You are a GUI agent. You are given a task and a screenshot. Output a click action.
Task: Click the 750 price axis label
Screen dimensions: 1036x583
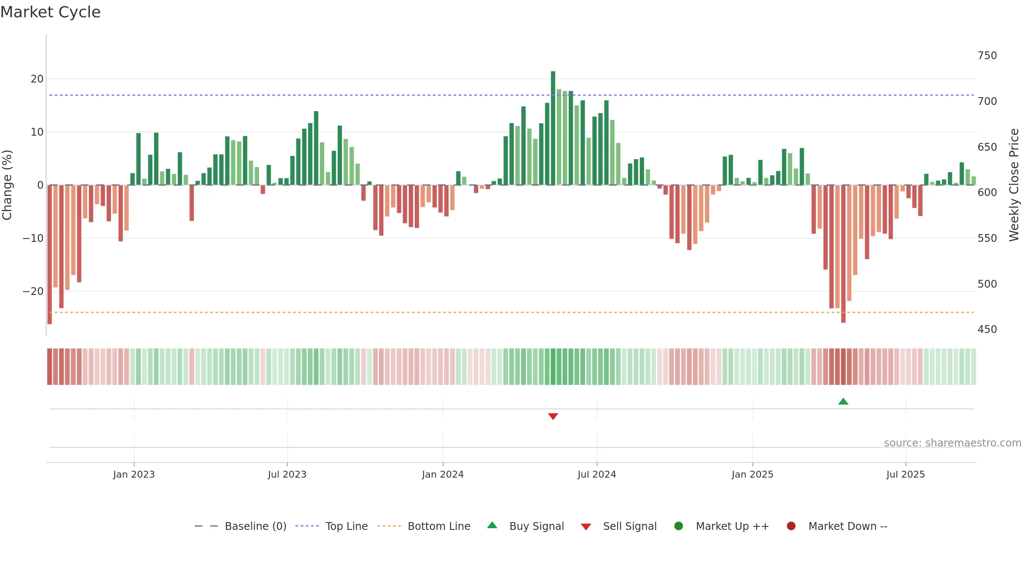(987, 56)
